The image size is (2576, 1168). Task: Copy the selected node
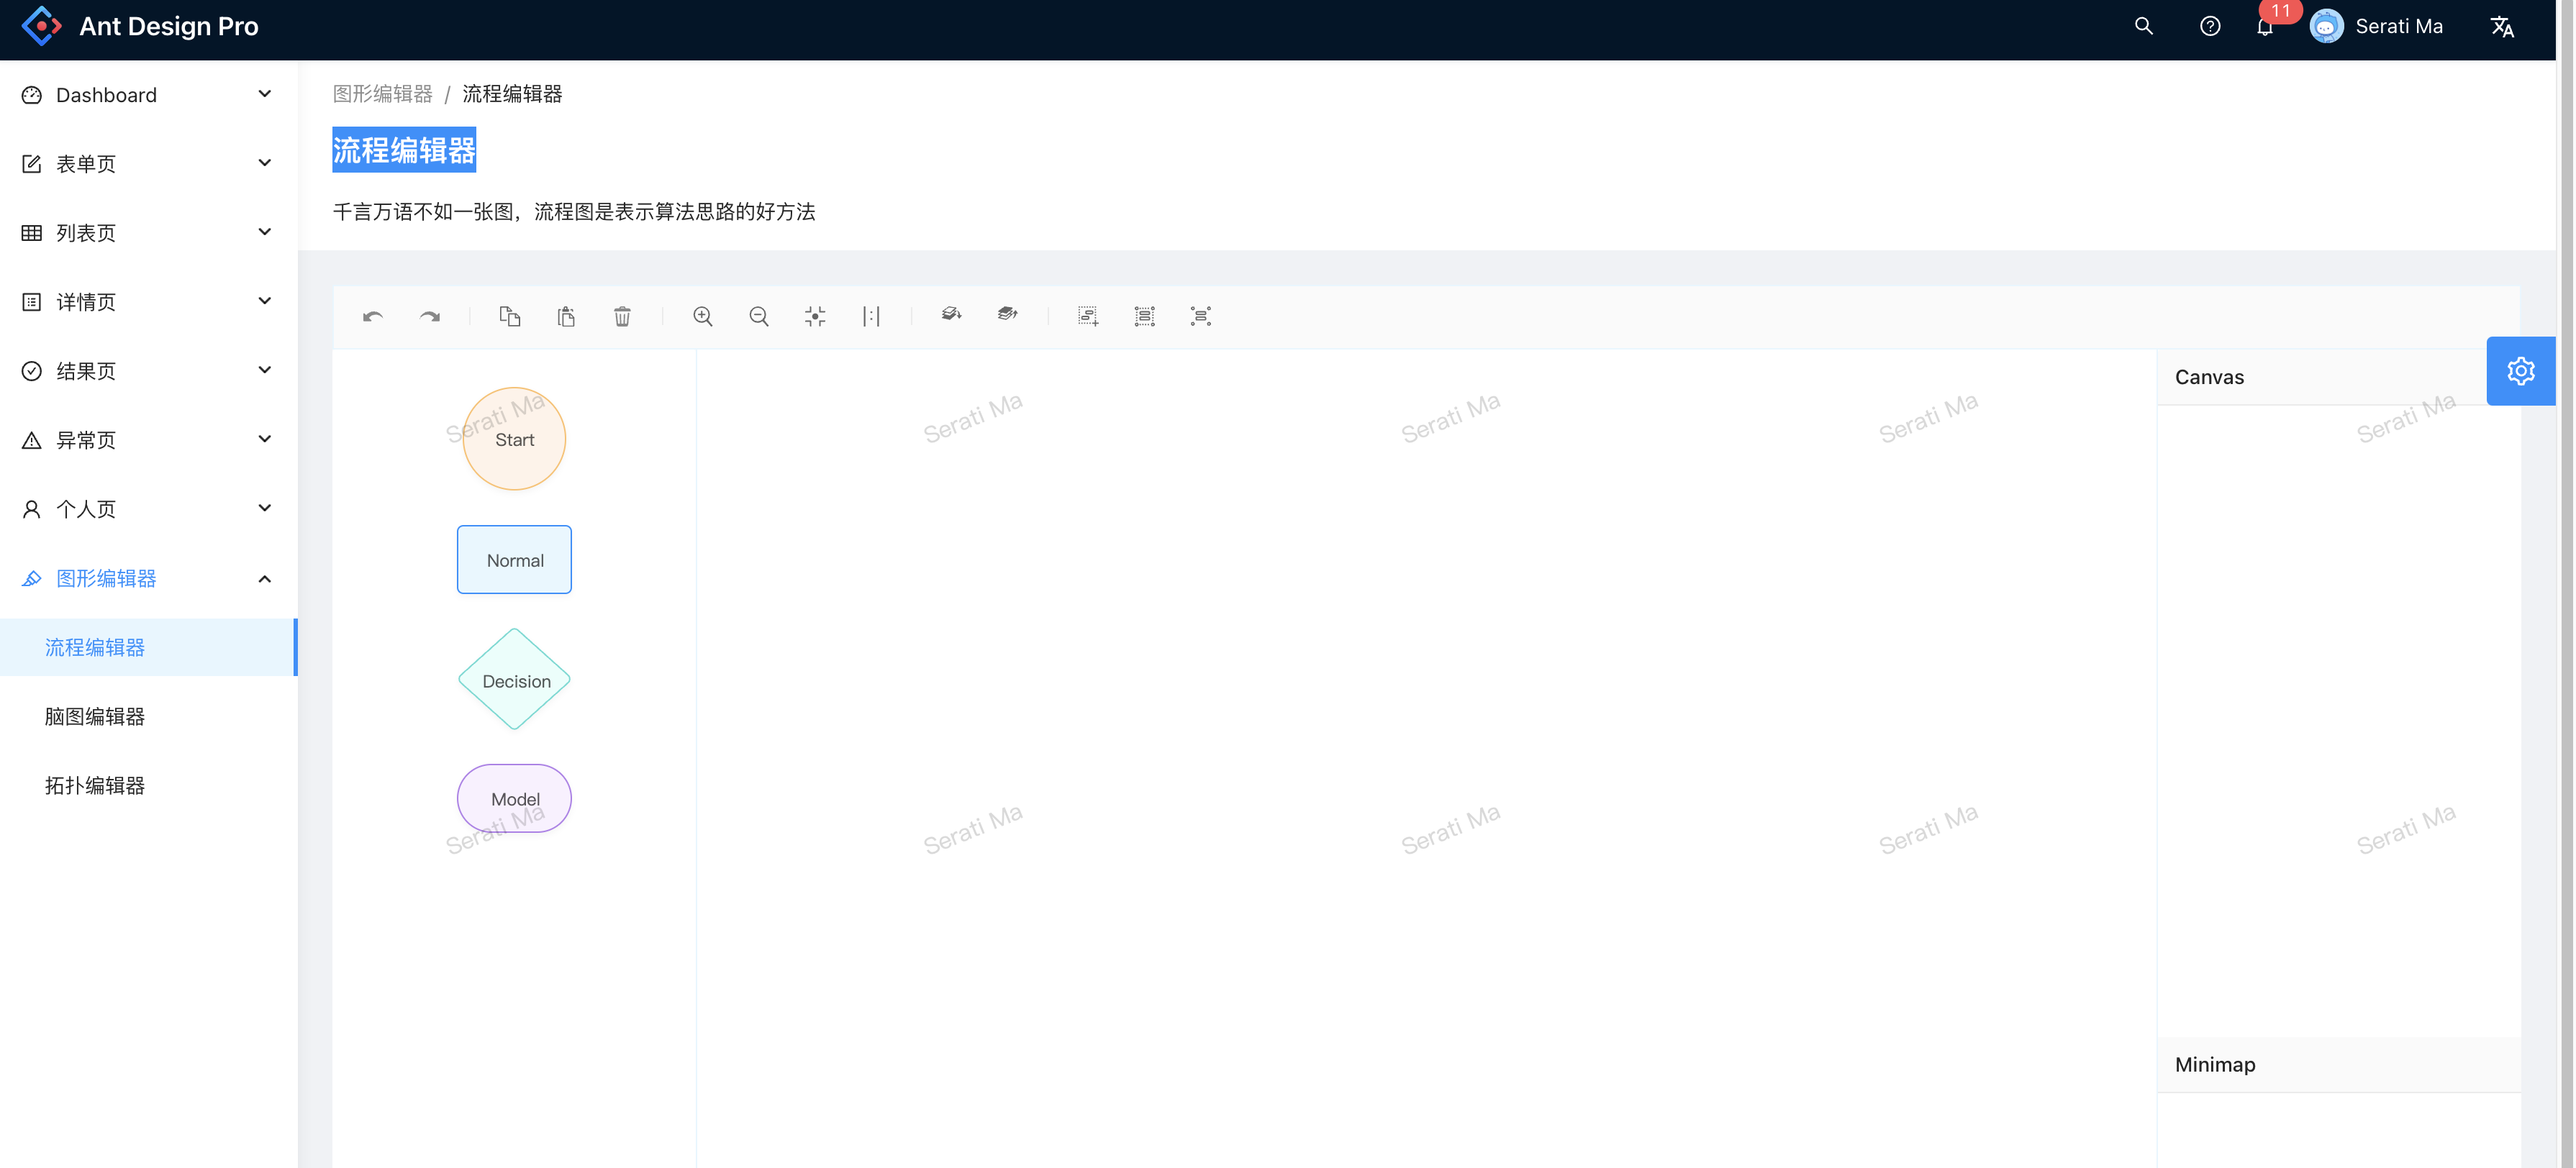(511, 316)
